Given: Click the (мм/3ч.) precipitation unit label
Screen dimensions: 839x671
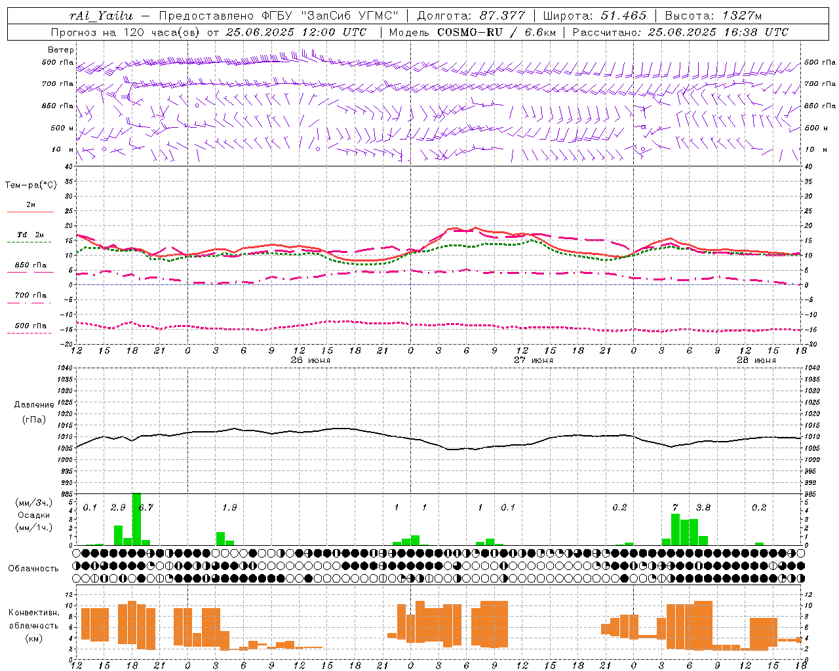Looking at the screenshot, I should (x=33, y=503).
